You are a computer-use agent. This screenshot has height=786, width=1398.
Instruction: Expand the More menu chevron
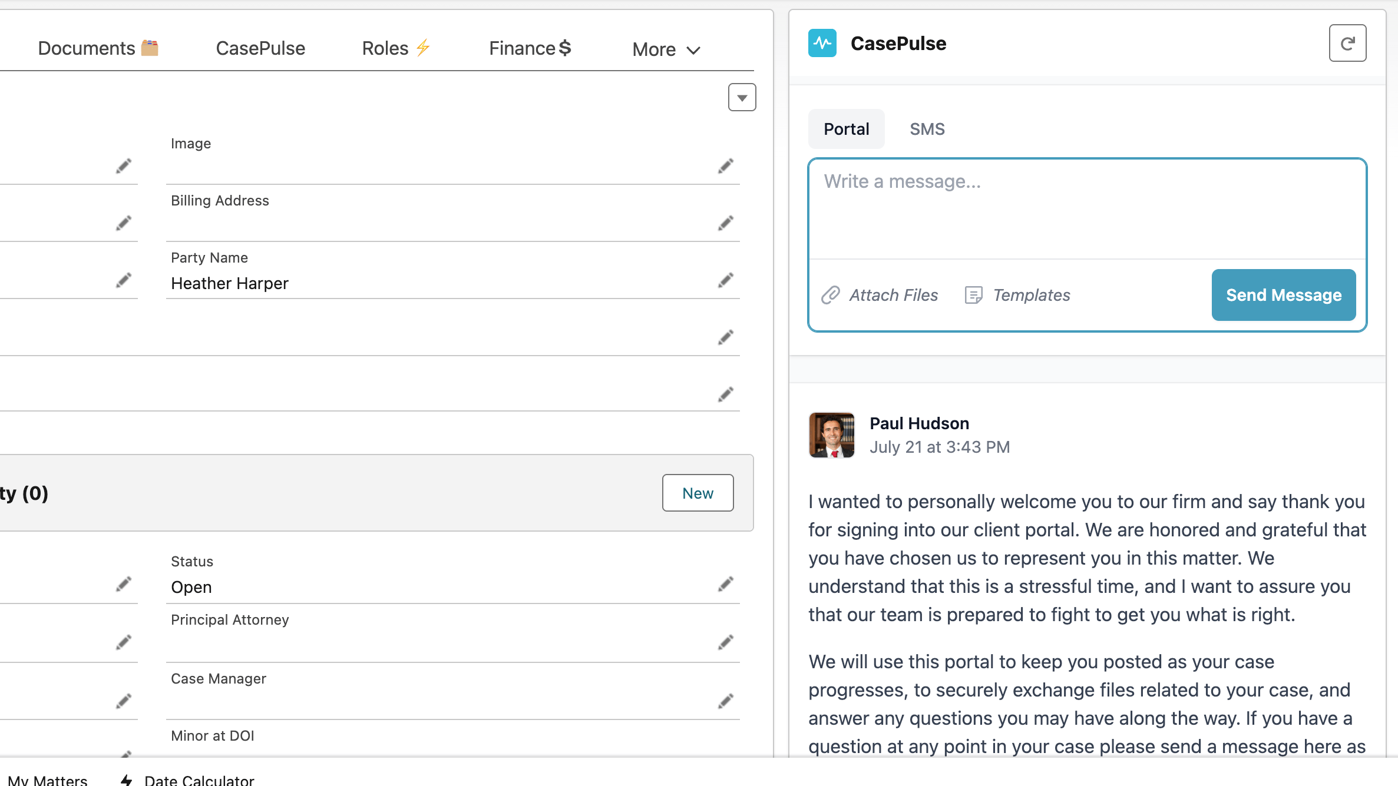(693, 49)
